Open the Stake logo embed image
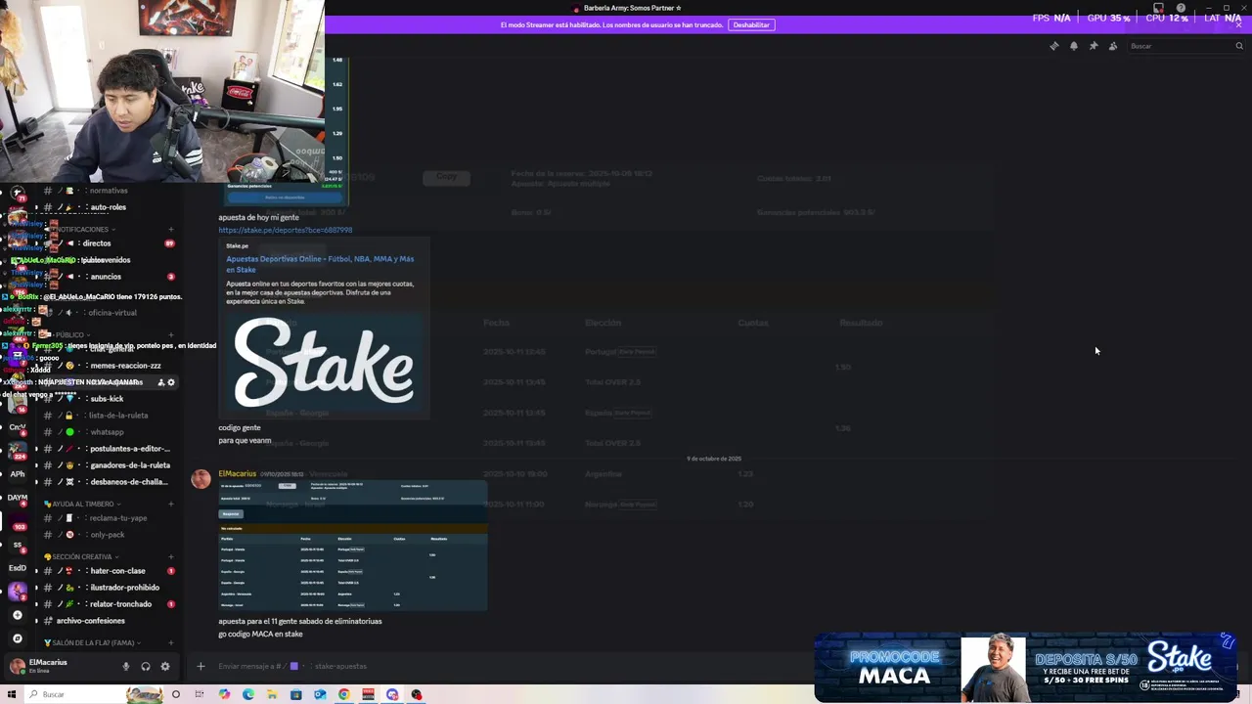 point(324,363)
